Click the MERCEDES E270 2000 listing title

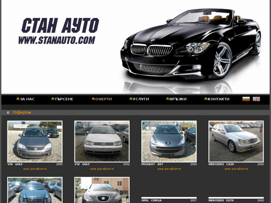click(221, 200)
